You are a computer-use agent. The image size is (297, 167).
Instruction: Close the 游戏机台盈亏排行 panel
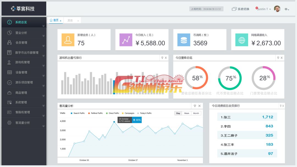point(166,58)
